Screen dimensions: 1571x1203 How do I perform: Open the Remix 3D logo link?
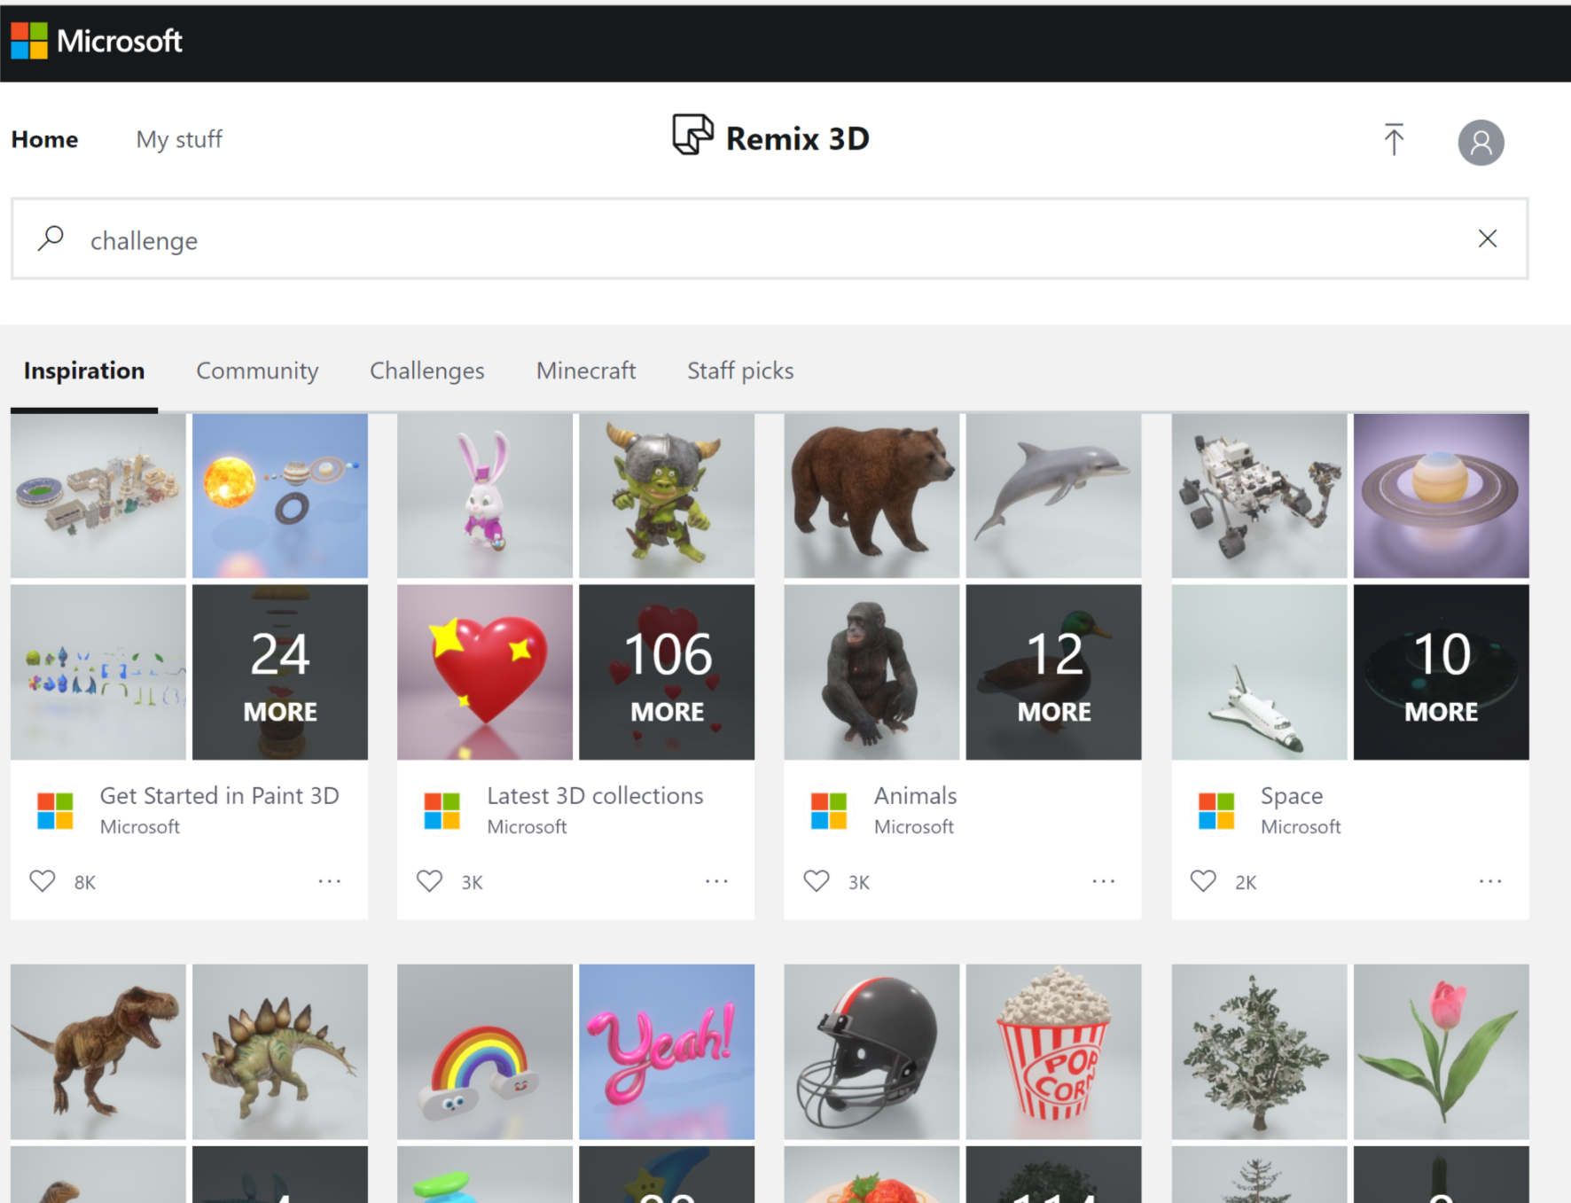tap(770, 137)
